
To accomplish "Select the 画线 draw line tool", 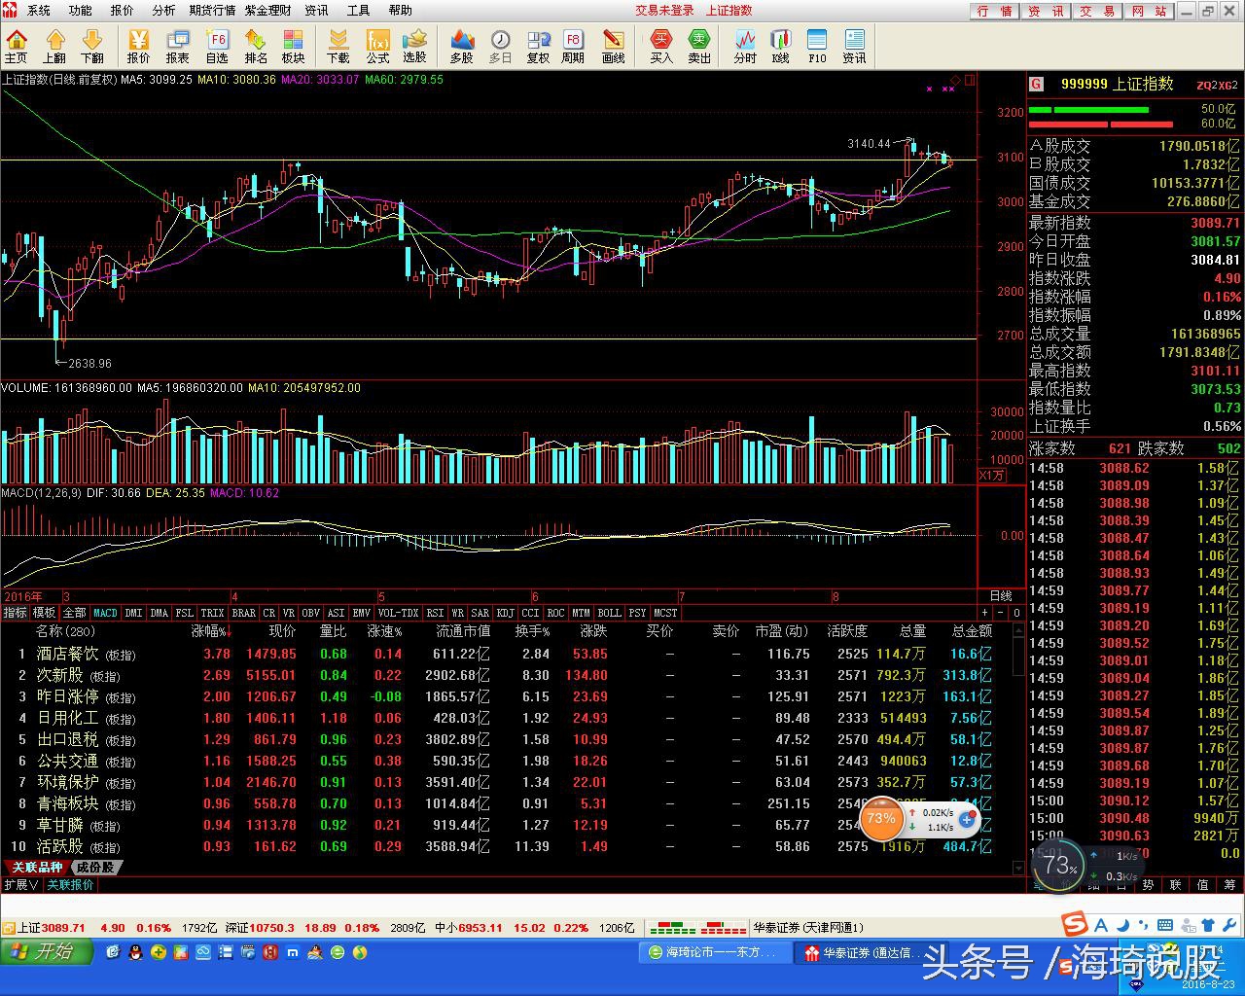I will coord(613,46).
